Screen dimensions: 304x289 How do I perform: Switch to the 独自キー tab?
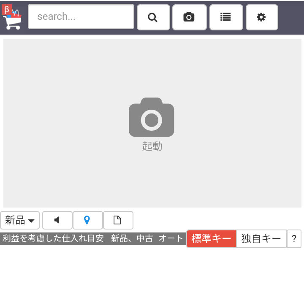(261, 239)
